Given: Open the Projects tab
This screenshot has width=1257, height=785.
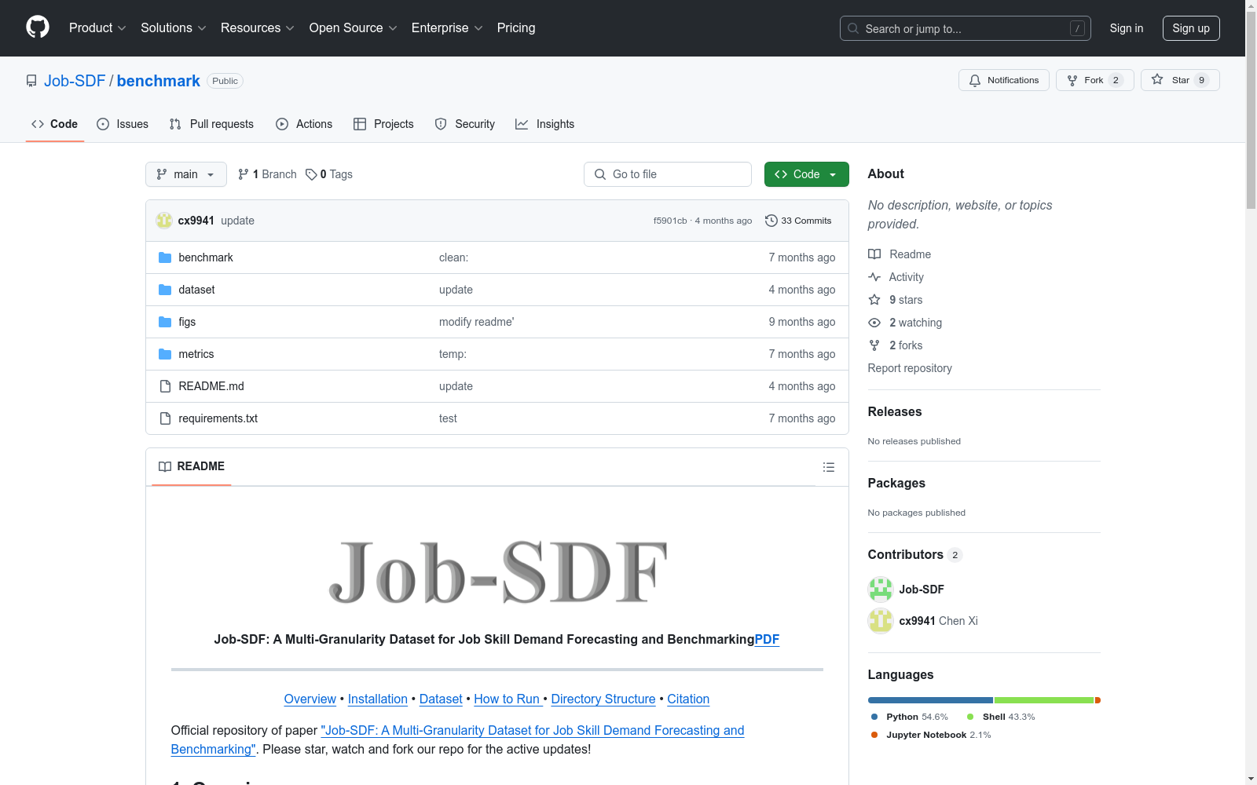Looking at the screenshot, I should (383, 124).
